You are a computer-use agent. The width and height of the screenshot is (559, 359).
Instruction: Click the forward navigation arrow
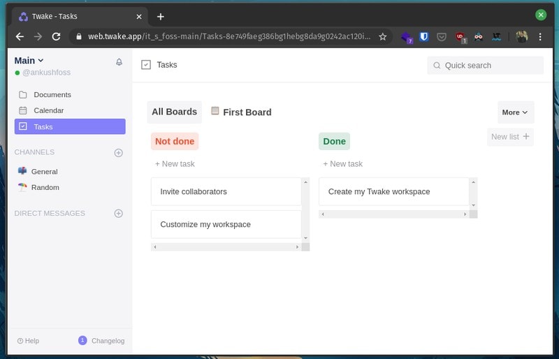pos(38,36)
